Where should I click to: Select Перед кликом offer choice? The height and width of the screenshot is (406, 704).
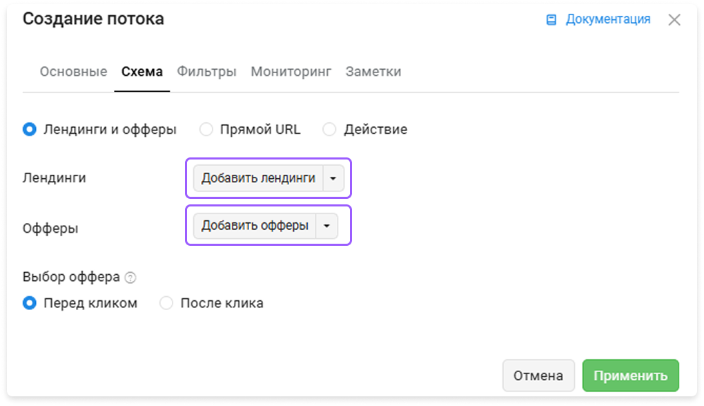30,303
